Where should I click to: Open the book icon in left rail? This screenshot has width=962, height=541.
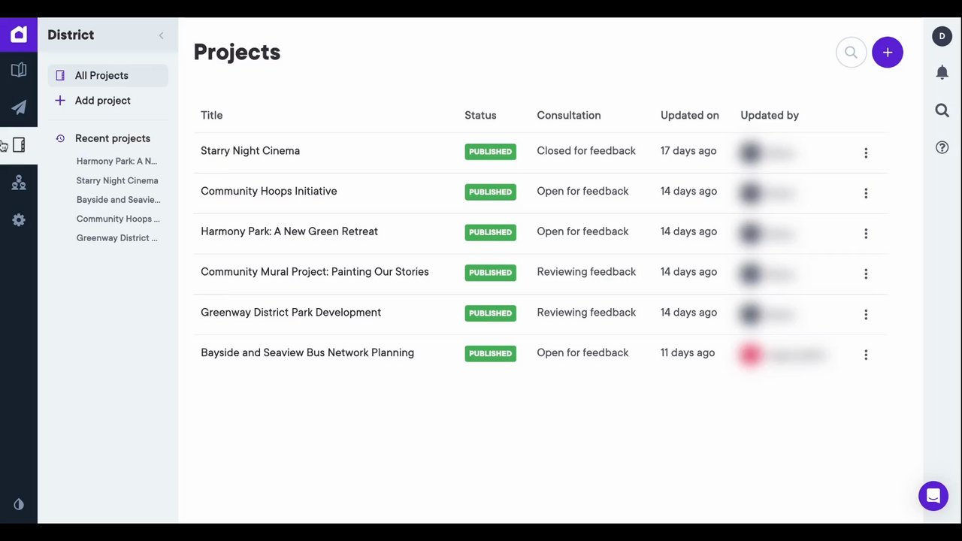pos(19,71)
